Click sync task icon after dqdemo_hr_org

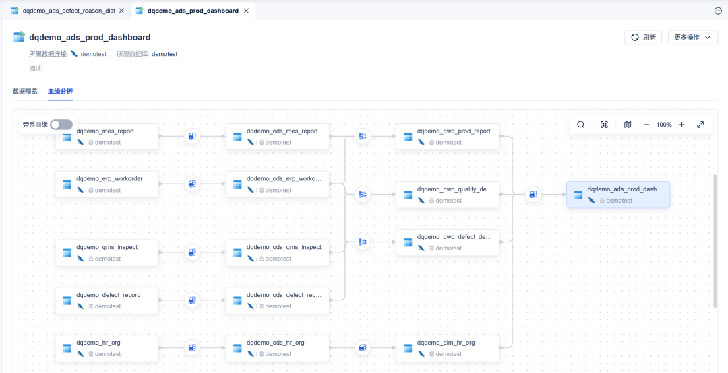192,348
